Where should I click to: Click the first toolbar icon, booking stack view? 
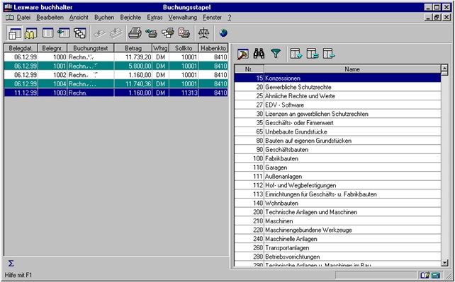pyautogui.click(x=14, y=33)
